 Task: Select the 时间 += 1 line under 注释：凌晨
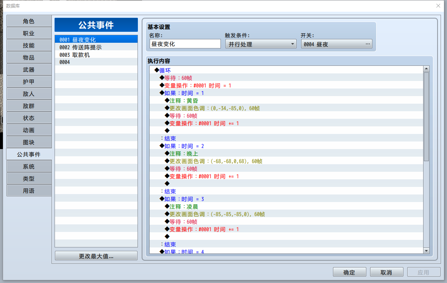[x=286, y=229]
